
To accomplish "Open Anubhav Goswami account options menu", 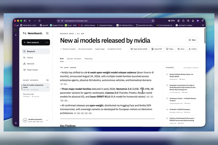I will point(47,120).
